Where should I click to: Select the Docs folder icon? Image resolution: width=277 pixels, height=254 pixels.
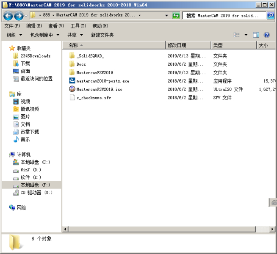72,64
